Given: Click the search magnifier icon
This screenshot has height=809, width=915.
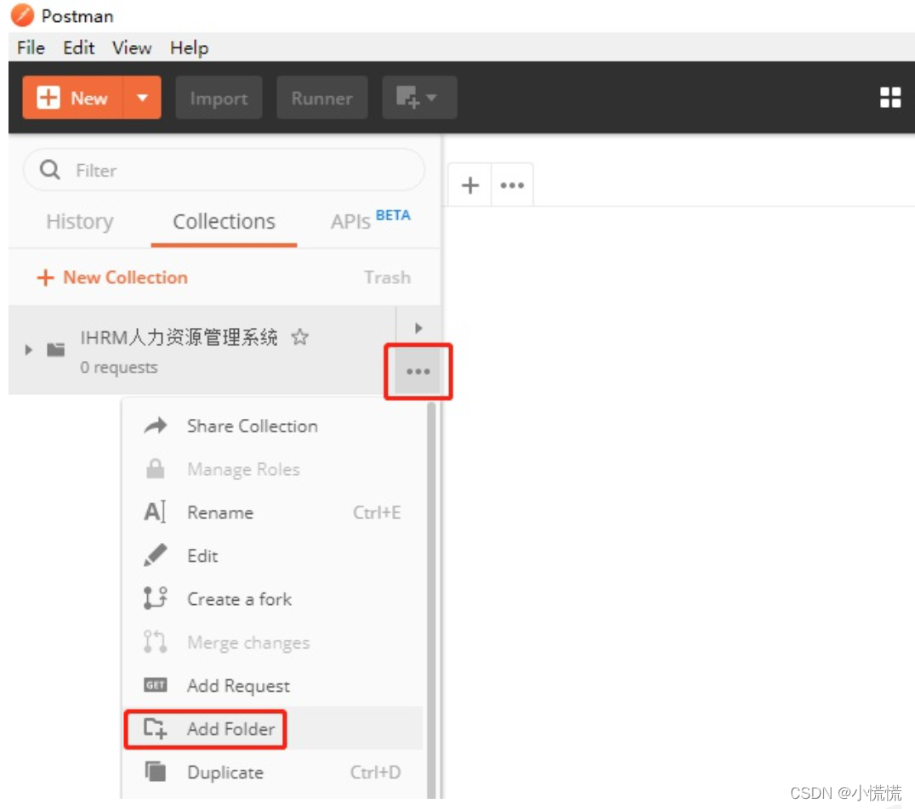Looking at the screenshot, I should pyautogui.click(x=49, y=170).
